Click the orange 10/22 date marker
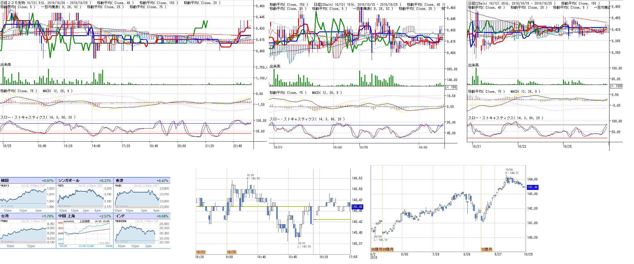This screenshot has width=634, height=264. tap(201, 252)
